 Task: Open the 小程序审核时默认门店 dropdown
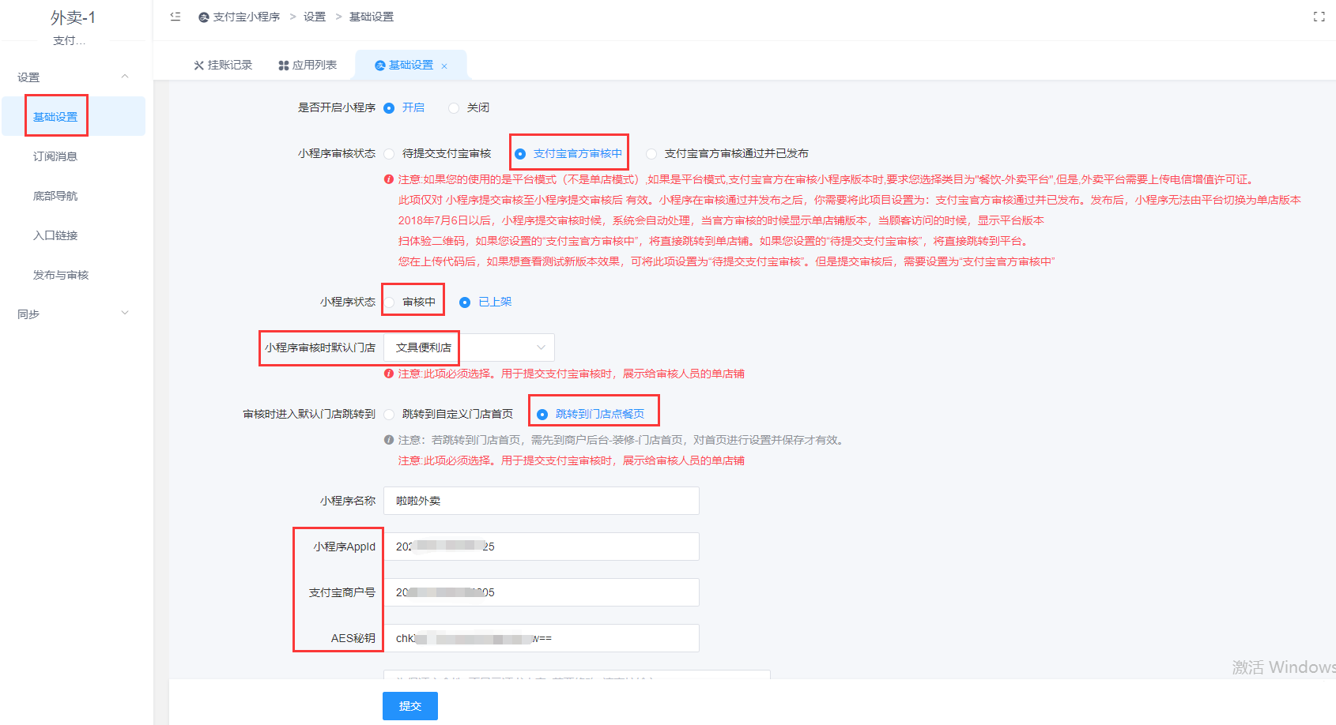tap(469, 347)
